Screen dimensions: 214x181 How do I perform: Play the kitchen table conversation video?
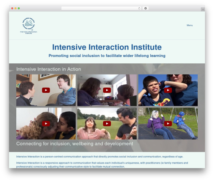pos(107,90)
